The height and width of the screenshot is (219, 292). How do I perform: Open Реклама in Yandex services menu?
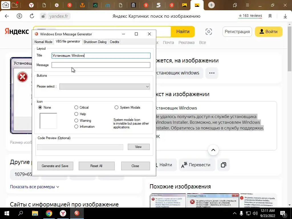[186, 43]
